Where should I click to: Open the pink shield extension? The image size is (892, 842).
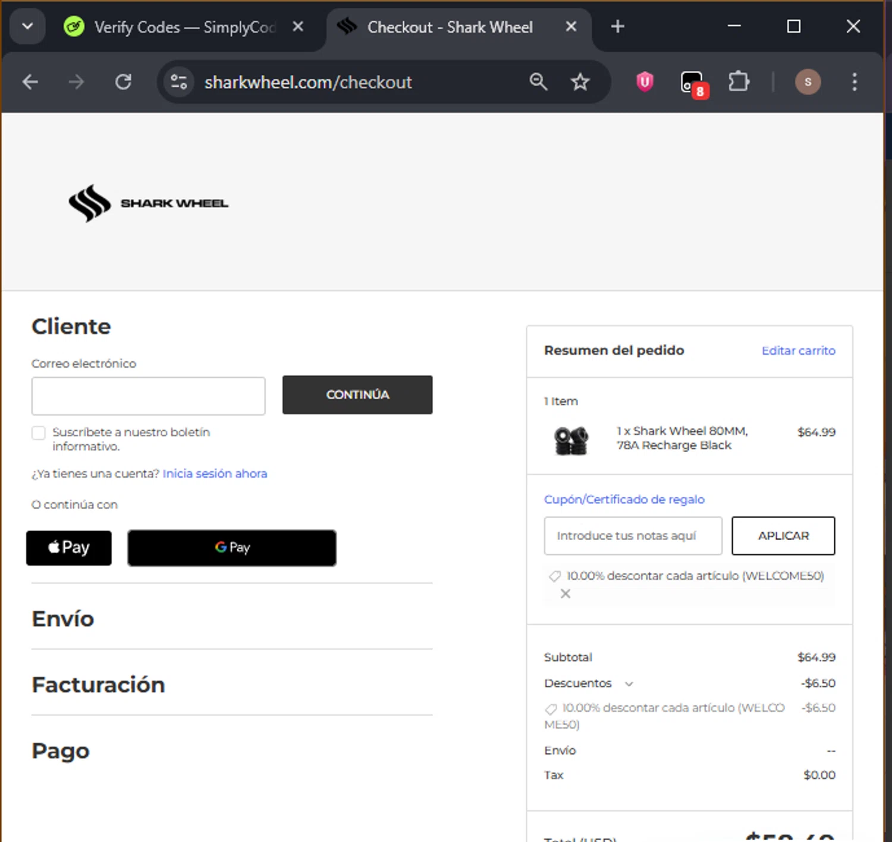tap(645, 82)
